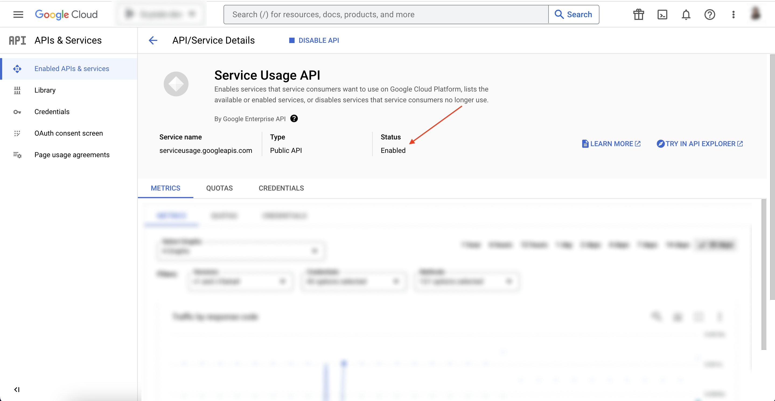
Task: Activate Cloud Shell terminal icon
Action: pos(662,15)
